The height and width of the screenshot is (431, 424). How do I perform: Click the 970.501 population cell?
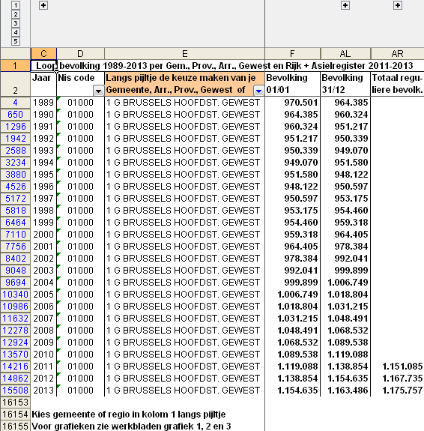pos(292,103)
